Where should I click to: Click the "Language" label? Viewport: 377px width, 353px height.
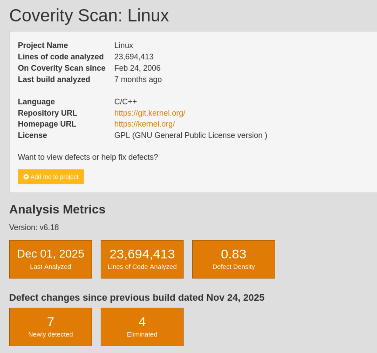pos(36,102)
